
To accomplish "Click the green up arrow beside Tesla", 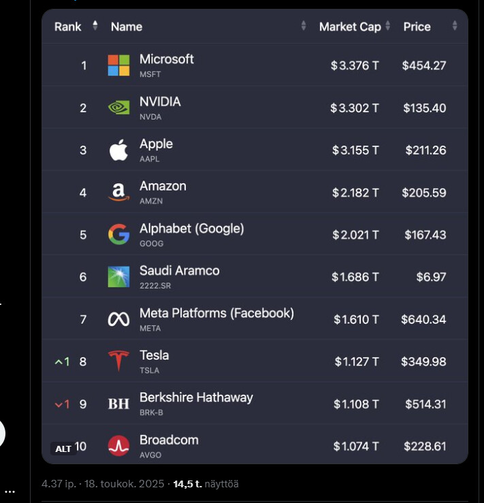I will point(59,362).
